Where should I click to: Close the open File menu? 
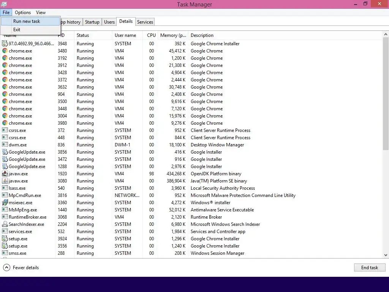(6, 13)
